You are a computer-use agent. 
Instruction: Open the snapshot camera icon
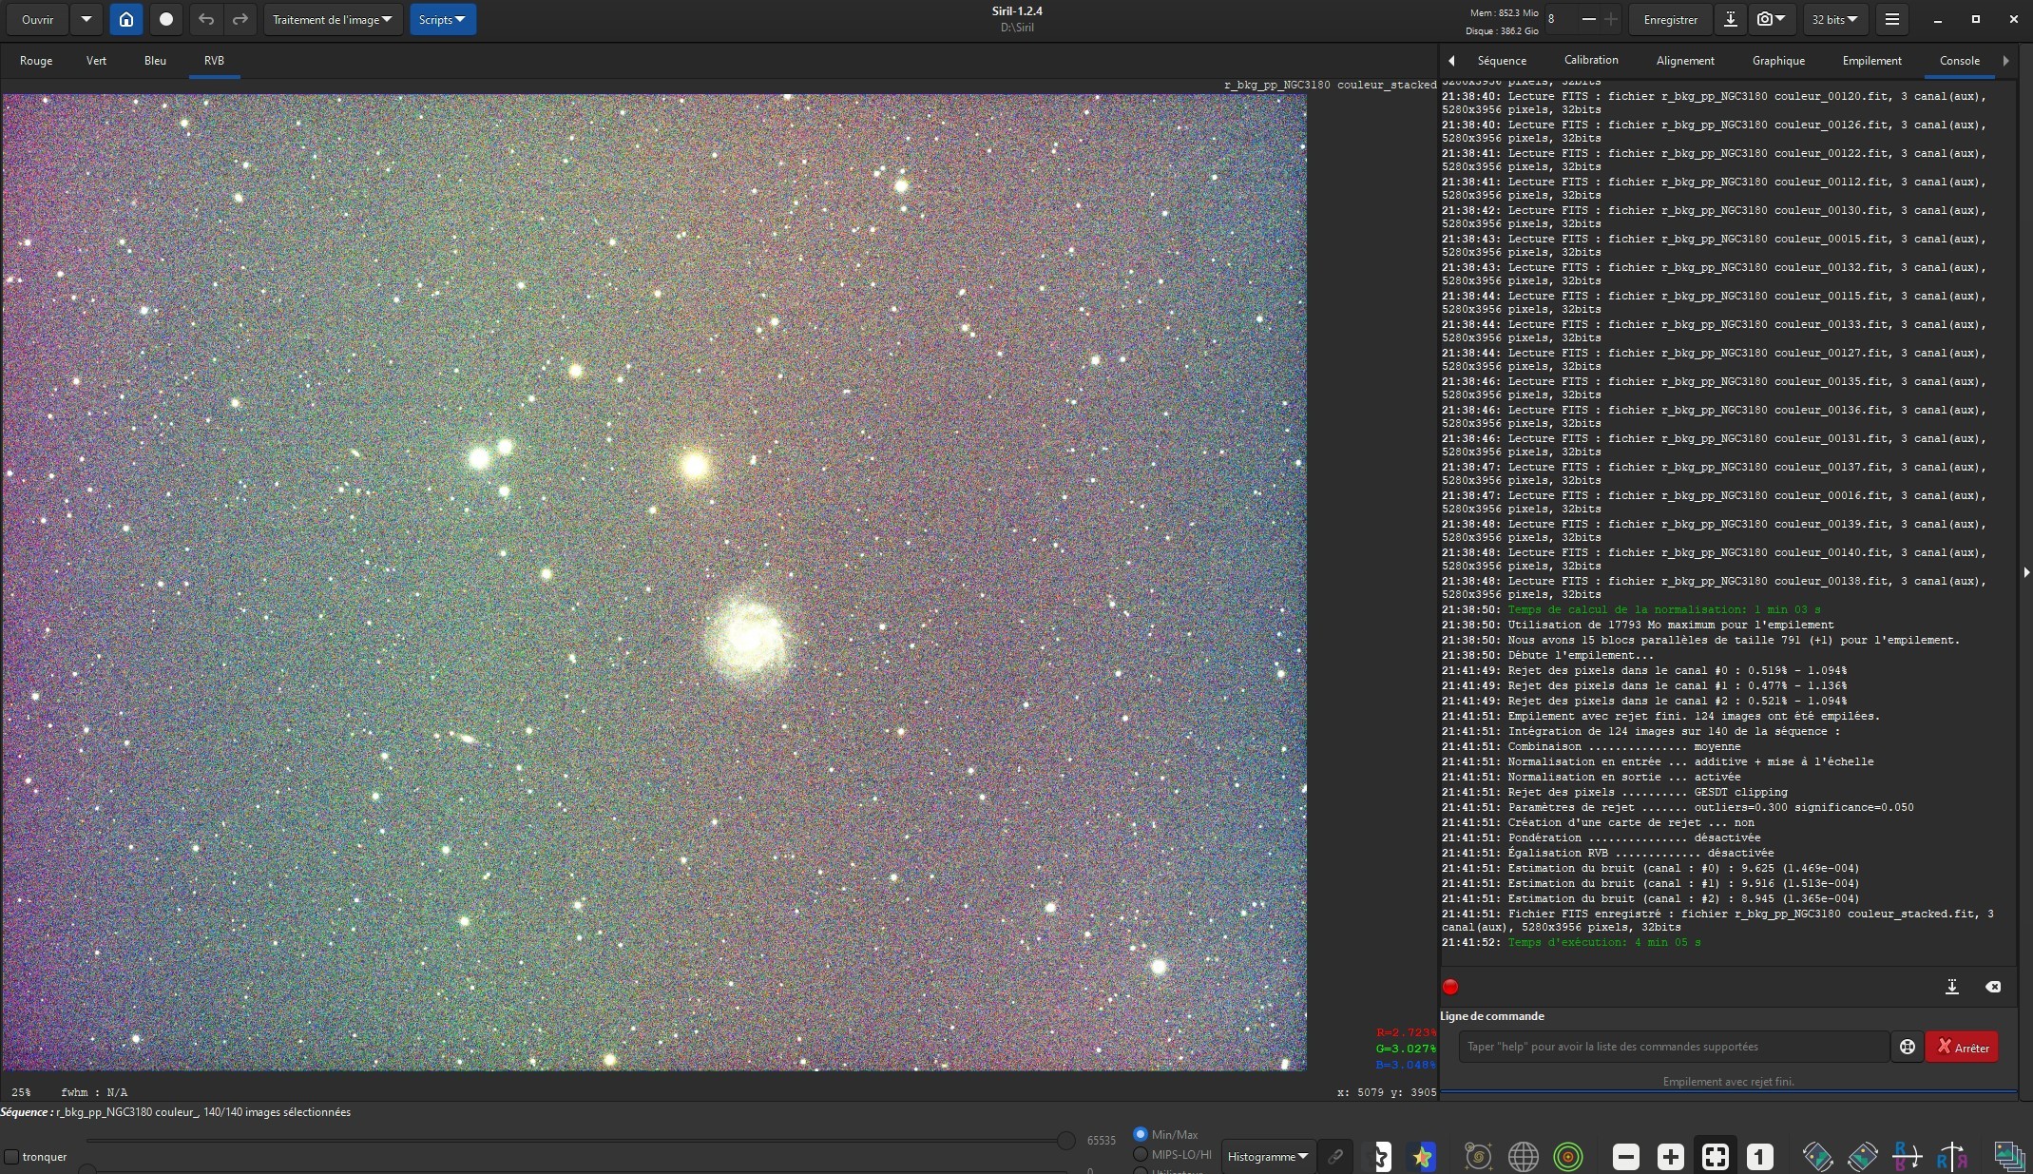[1772, 19]
